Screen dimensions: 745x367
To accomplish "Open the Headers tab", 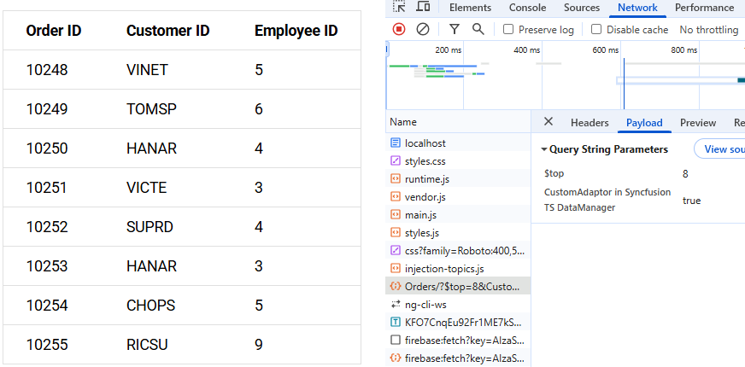I will coord(590,123).
